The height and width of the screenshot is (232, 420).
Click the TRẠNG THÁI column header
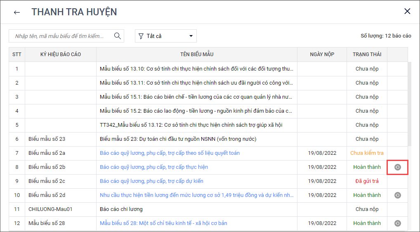point(367,54)
